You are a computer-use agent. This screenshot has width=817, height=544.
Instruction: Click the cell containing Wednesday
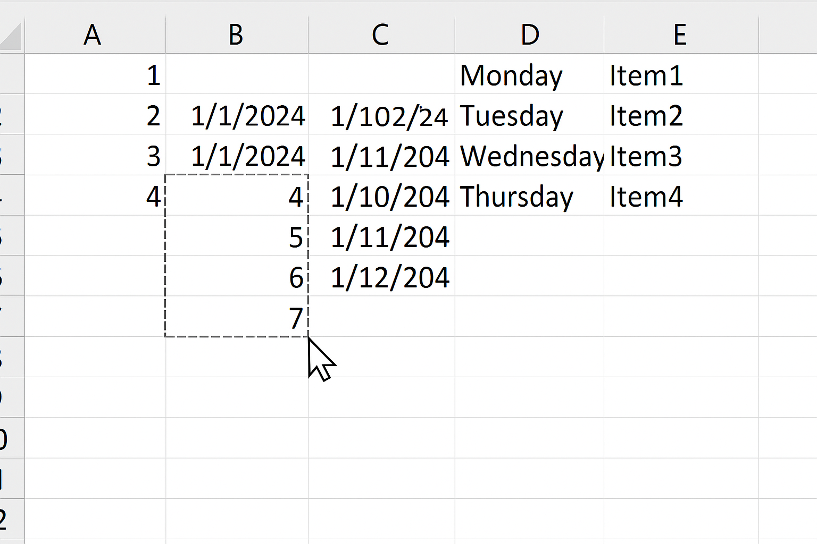pyautogui.click(x=529, y=155)
